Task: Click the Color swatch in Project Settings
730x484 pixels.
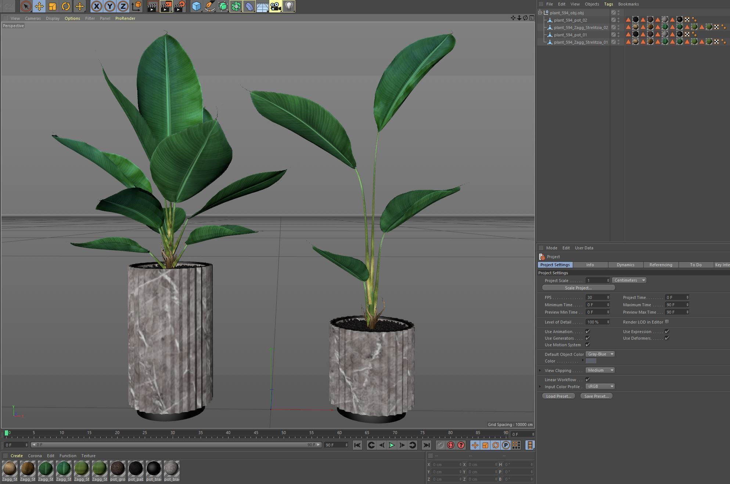Action: [591, 361]
